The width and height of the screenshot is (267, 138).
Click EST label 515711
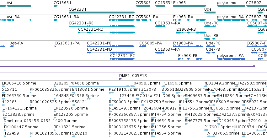9,89
